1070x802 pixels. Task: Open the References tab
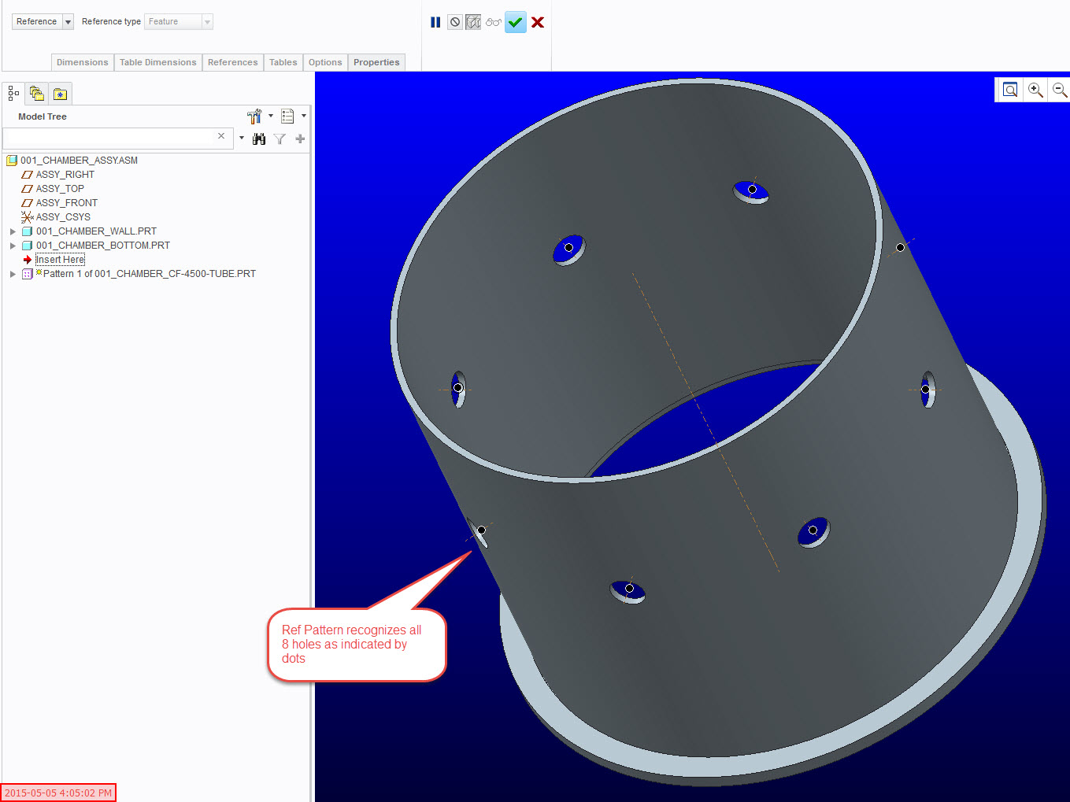tap(232, 62)
